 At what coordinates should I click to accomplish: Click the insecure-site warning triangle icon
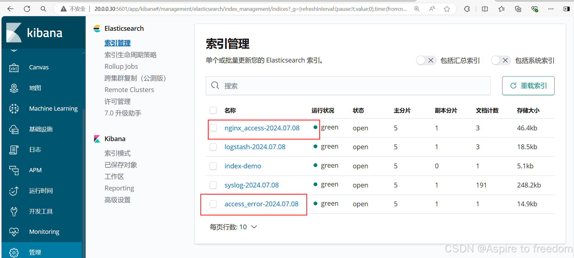(63, 9)
